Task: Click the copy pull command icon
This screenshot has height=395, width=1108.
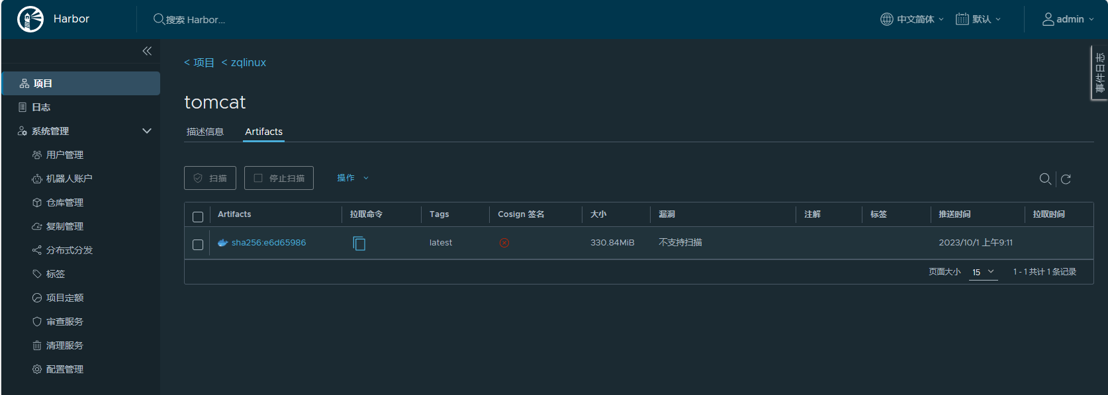Action: 359,243
